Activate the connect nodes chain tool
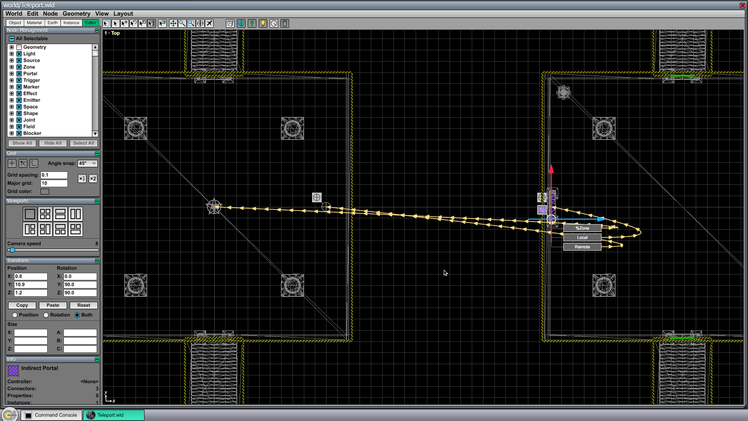Image resolution: width=748 pixels, height=421 pixels. pos(152,23)
